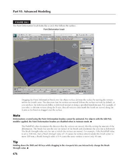This screenshot has height=161, width=128.
Task: Click the Push/Pull button
Action: (x=83, y=68)
